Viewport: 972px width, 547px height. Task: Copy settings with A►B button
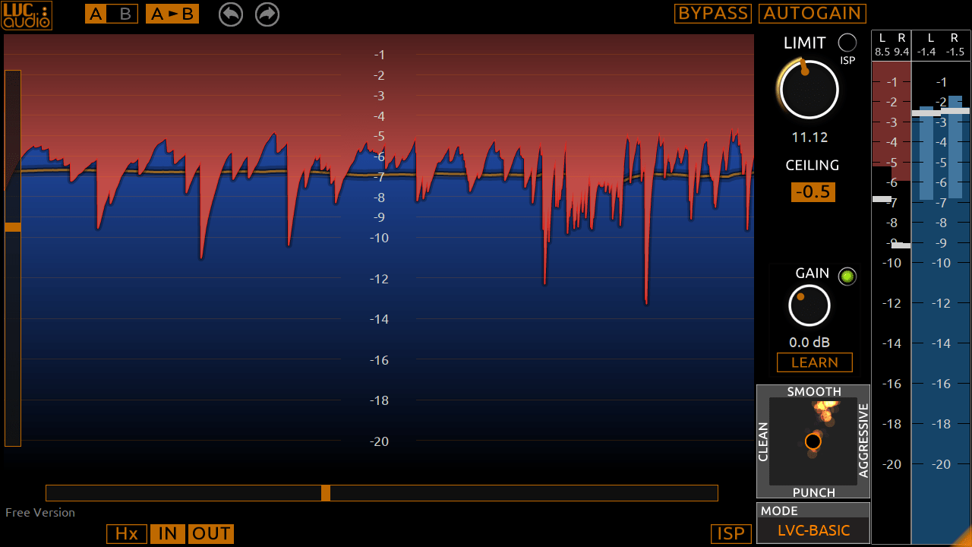click(172, 14)
